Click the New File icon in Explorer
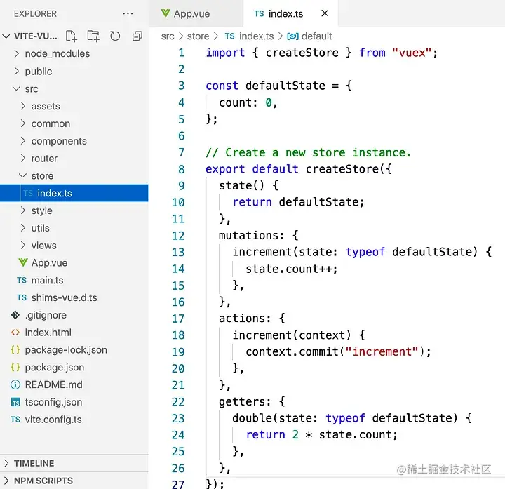 (71, 36)
